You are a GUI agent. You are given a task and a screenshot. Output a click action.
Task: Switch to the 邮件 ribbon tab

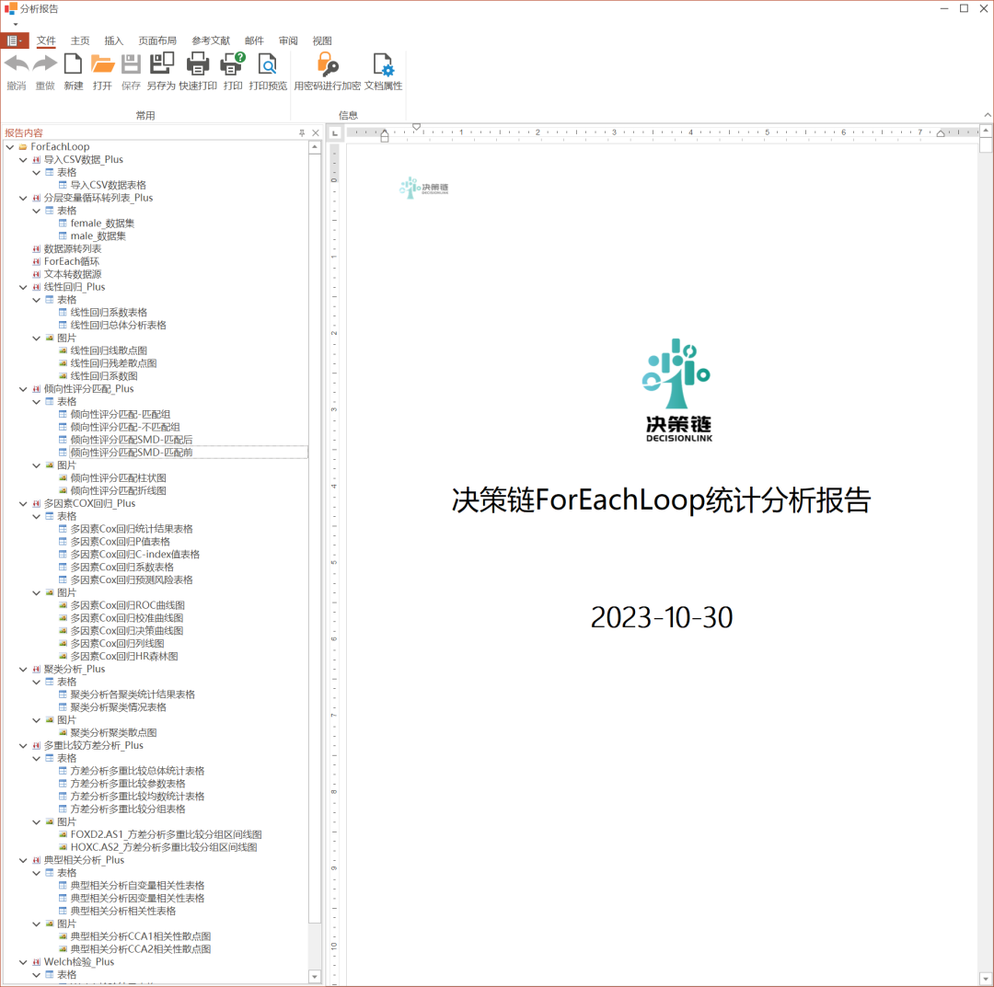[x=254, y=40]
